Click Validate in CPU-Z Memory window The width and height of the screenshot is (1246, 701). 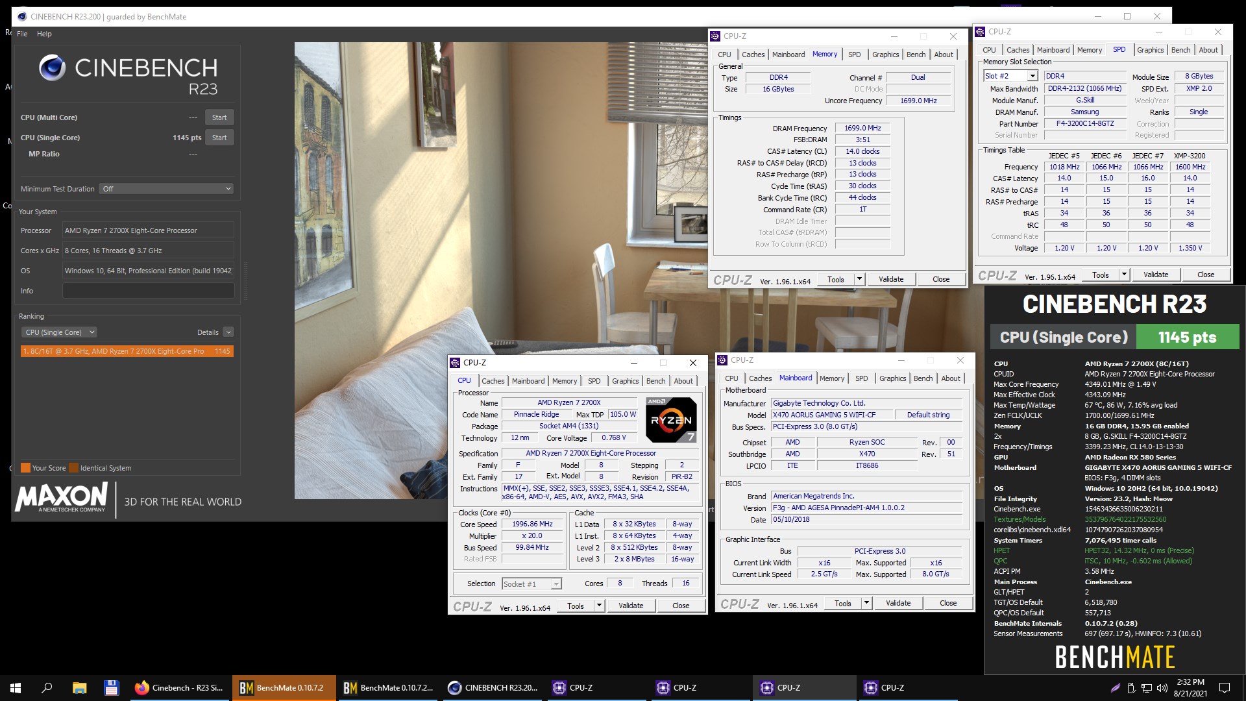[891, 279]
